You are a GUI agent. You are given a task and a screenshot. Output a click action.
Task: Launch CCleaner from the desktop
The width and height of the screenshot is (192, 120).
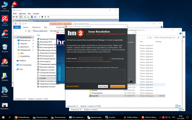5,34
